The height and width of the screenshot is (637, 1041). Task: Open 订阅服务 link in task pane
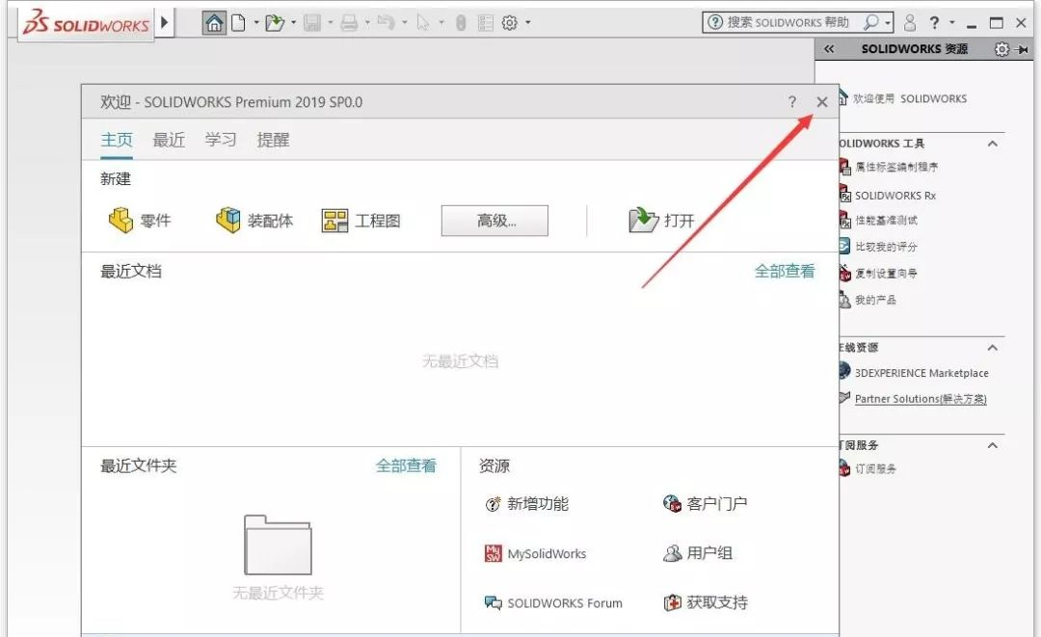point(875,469)
